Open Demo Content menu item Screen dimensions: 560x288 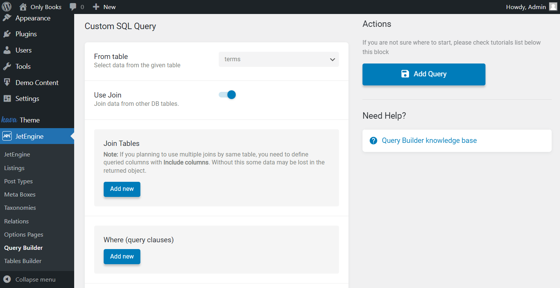coord(37,82)
